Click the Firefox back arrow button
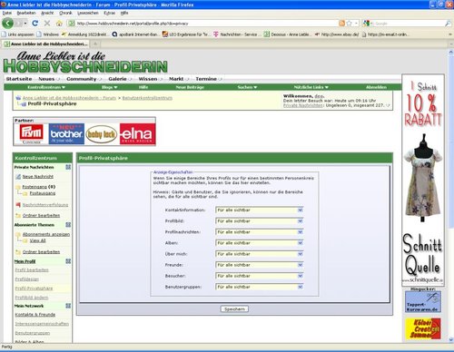The height and width of the screenshot is (352, 454). point(8,24)
